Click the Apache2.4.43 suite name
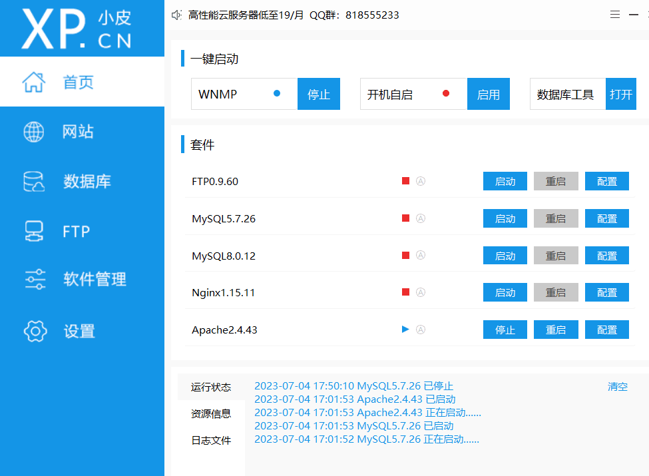 coord(224,330)
